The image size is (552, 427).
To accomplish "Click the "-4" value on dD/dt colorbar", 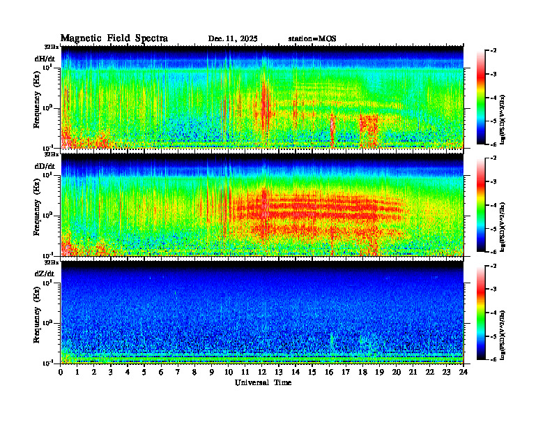I will pos(493,205).
